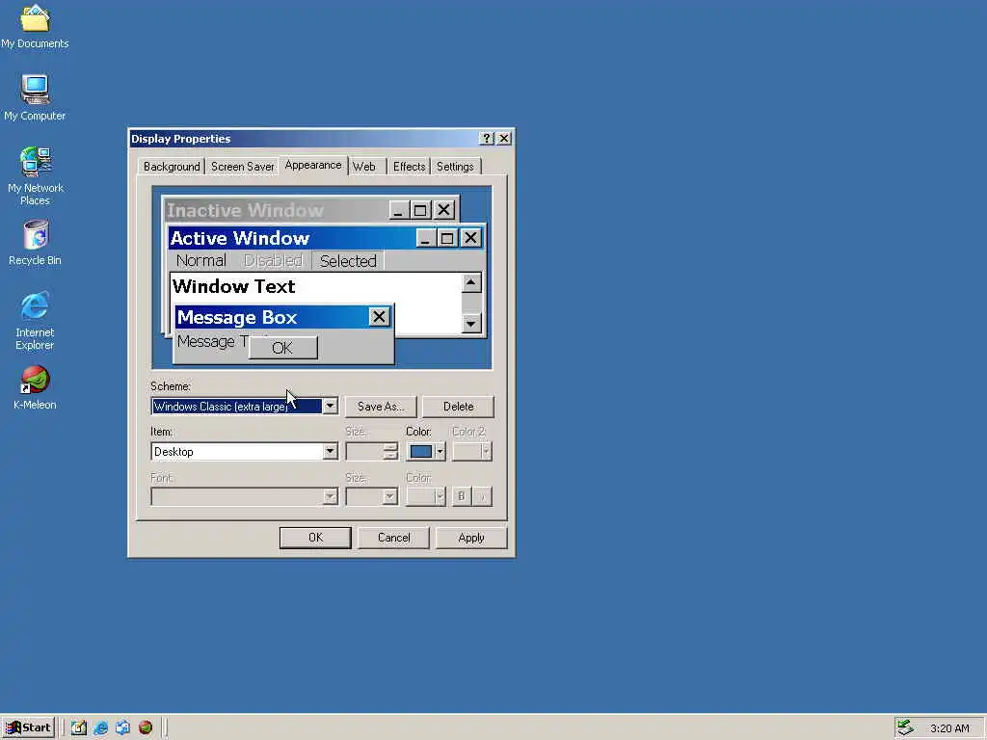Click the Selected menu item in preview
The height and width of the screenshot is (740, 987).
347,260
